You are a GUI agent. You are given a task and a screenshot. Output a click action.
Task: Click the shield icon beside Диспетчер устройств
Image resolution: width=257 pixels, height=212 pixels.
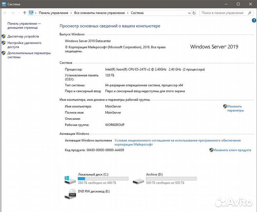pyautogui.click(x=4, y=37)
